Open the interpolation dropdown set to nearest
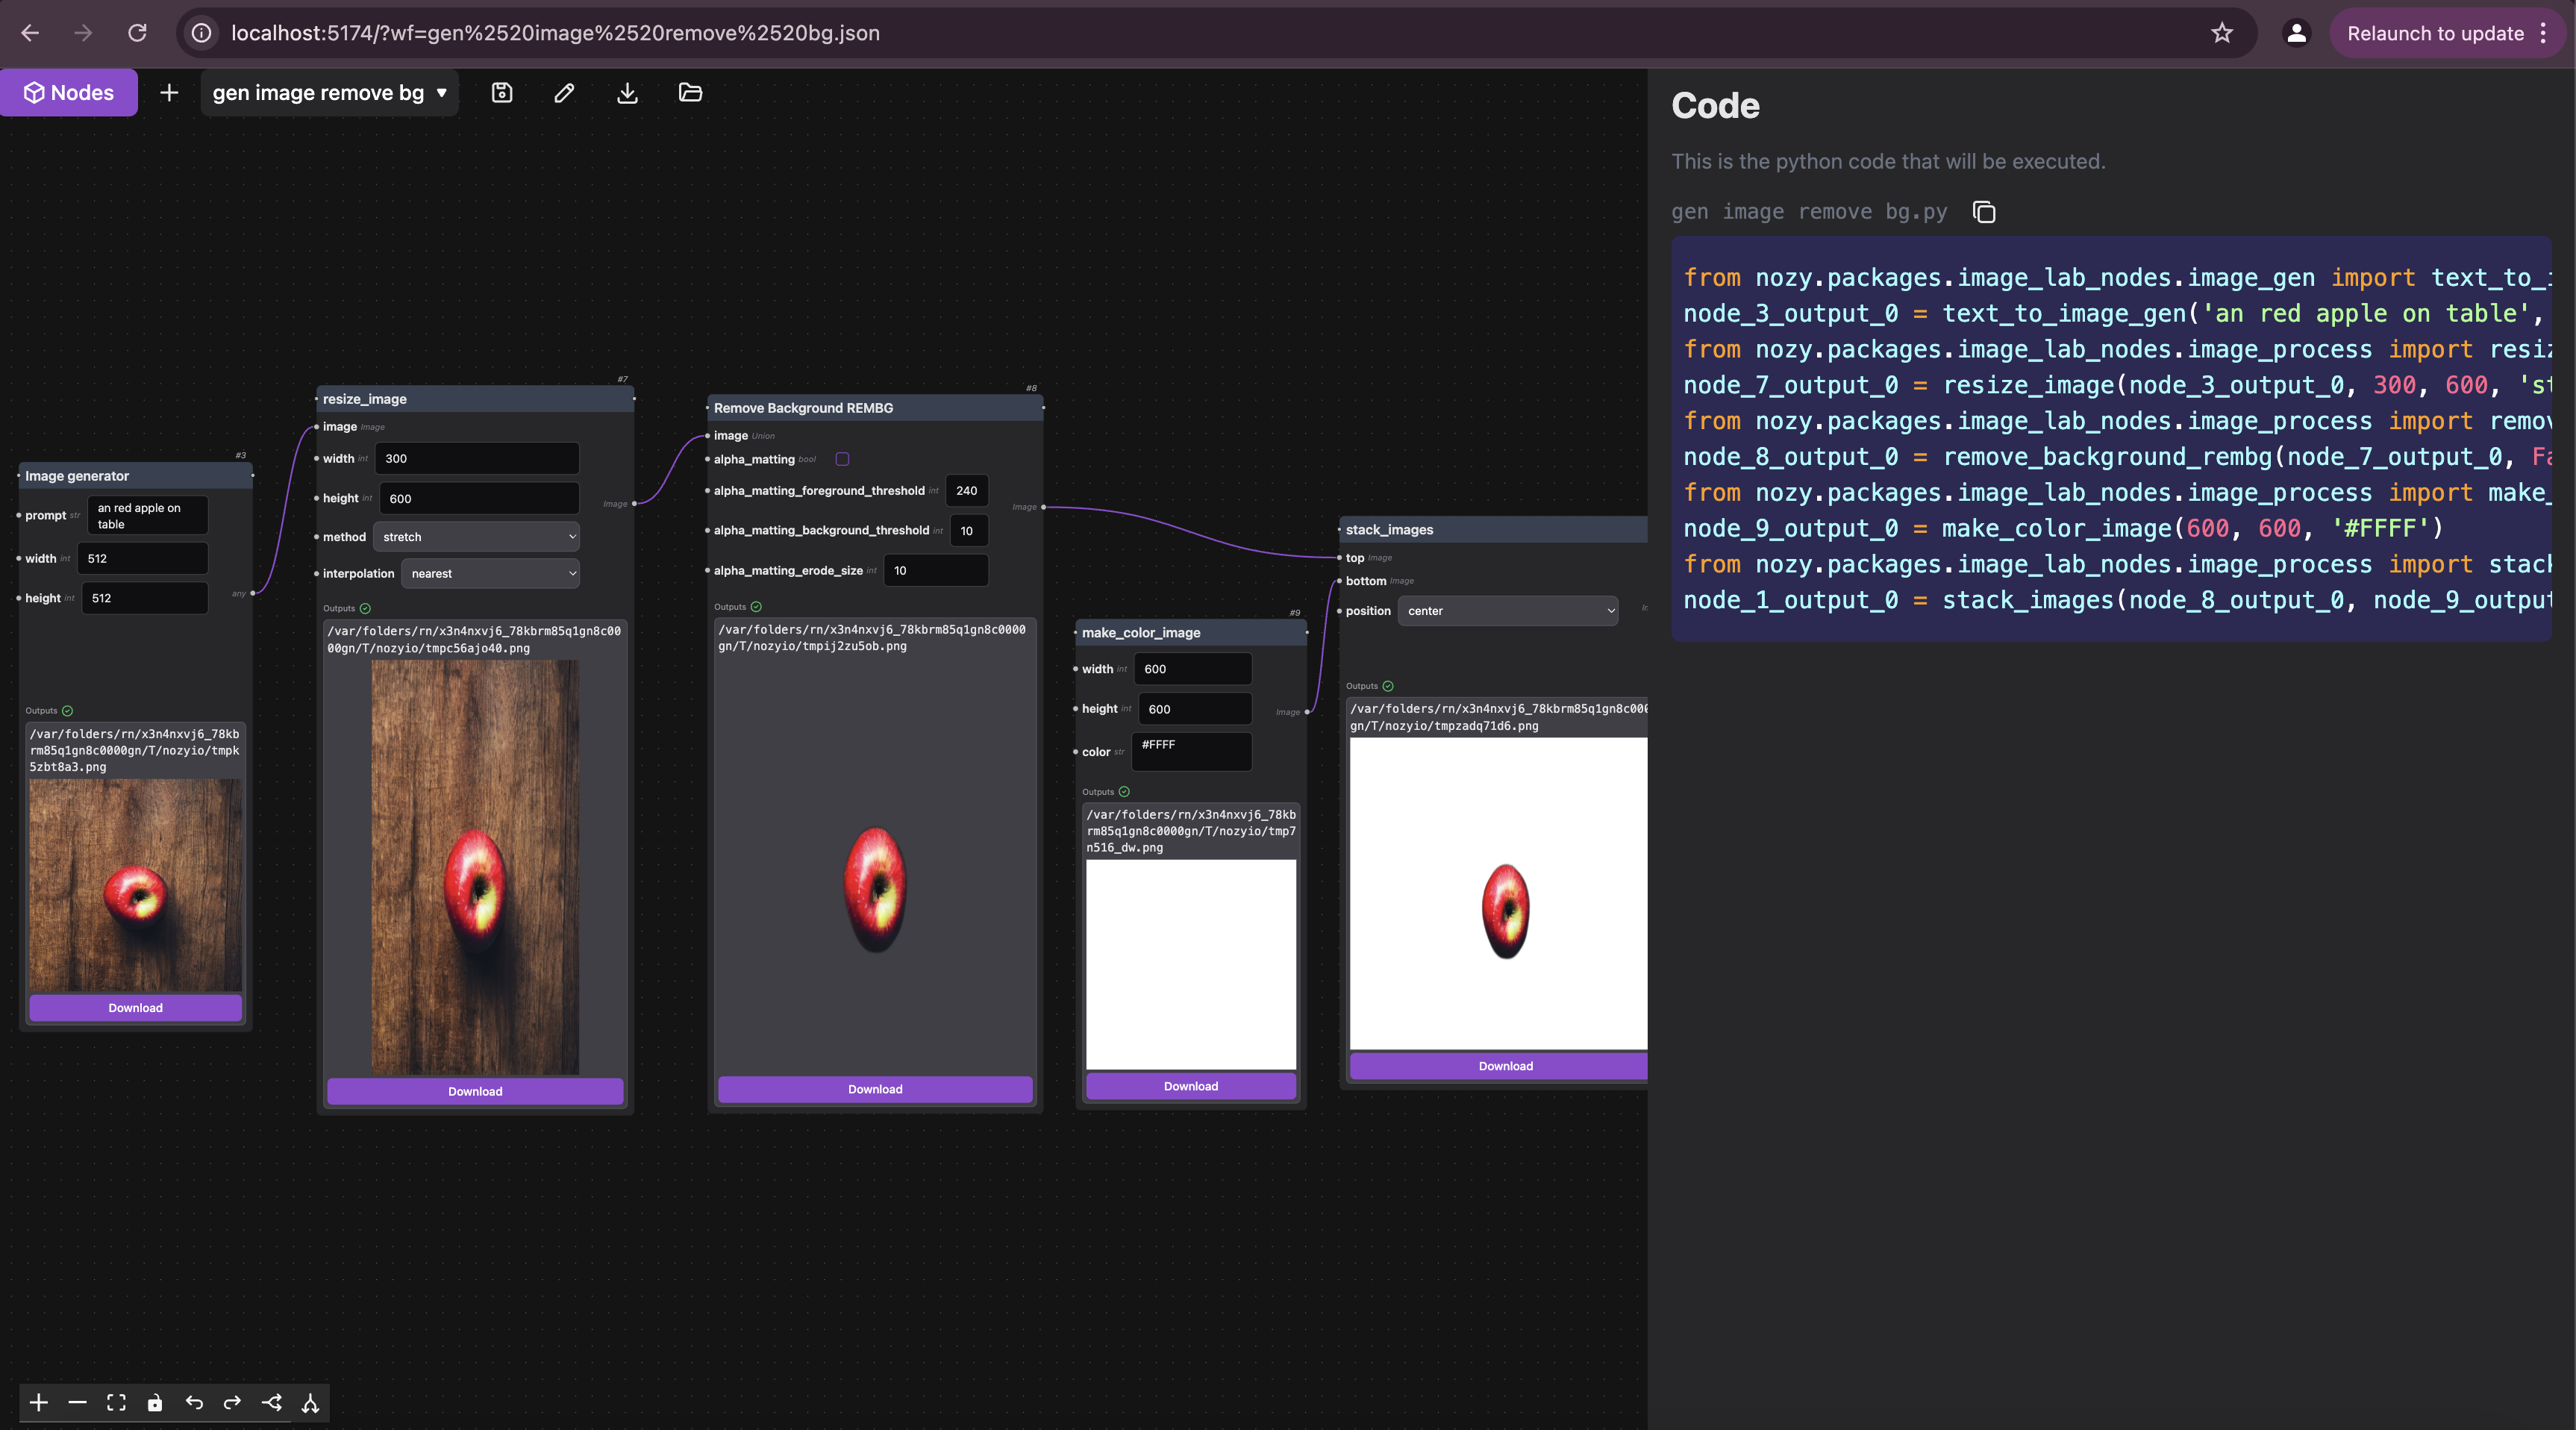The image size is (2576, 1430). [x=490, y=573]
